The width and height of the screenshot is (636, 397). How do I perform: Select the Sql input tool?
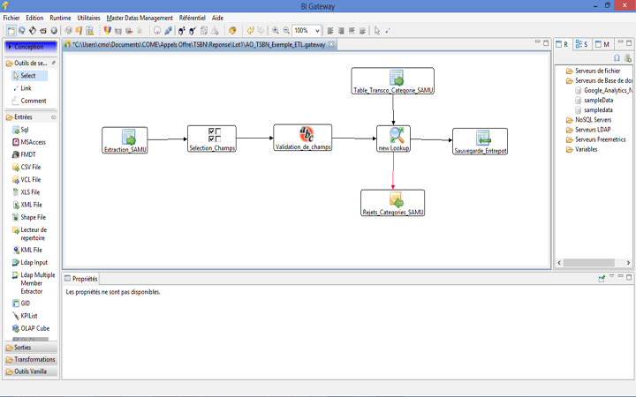pos(20,130)
